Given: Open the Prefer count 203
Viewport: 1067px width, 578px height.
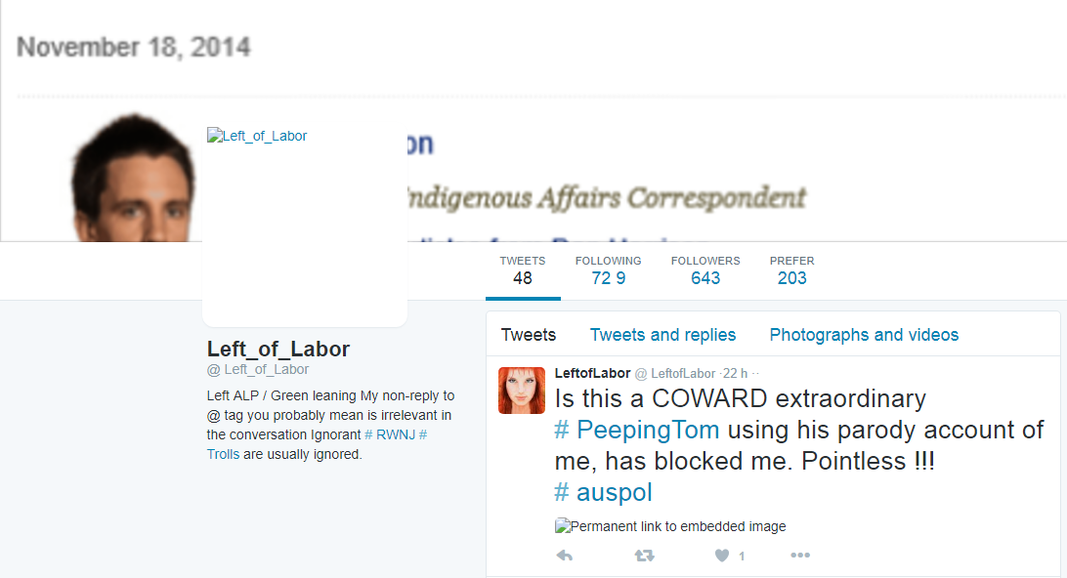Looking at the screenshot, I should [x=792, y=270].
